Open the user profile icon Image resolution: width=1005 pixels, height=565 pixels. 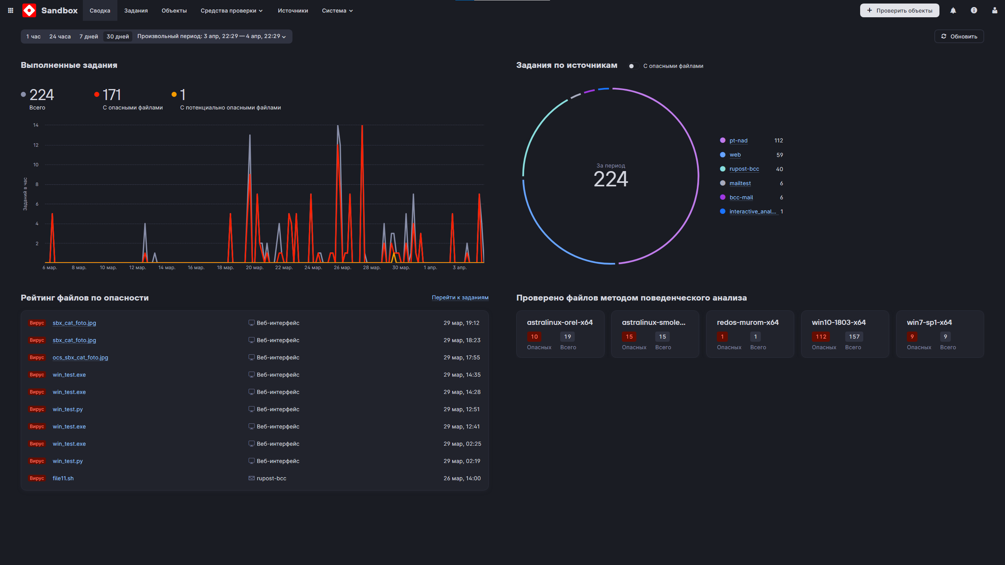click(995, 11)
